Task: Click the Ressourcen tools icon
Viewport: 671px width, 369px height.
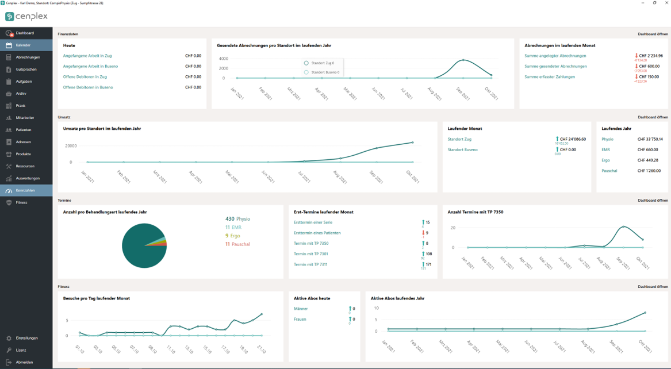Action: [x=9, y=166]
